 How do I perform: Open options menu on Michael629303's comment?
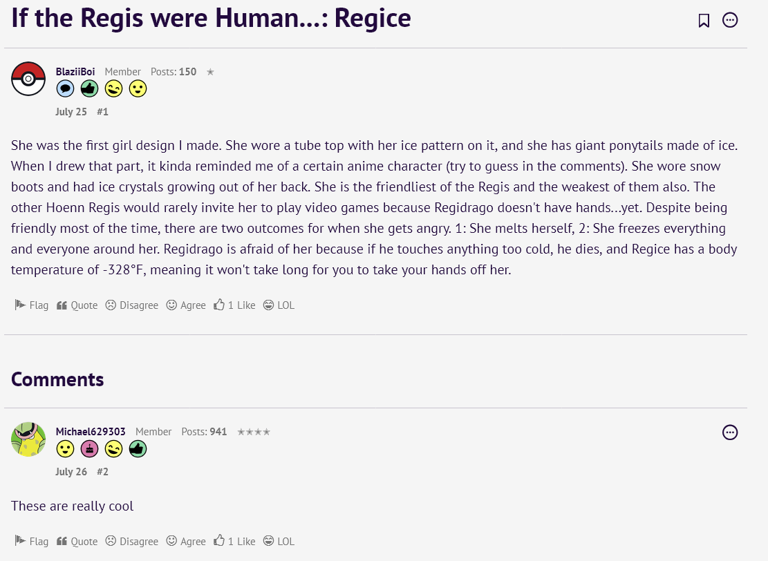(730, 432)
